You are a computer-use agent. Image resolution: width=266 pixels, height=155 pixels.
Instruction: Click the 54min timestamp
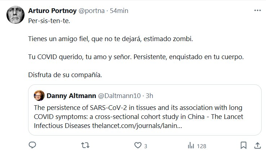click(119, 11)
